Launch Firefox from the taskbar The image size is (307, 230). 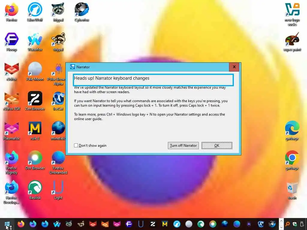pos(21,224)
